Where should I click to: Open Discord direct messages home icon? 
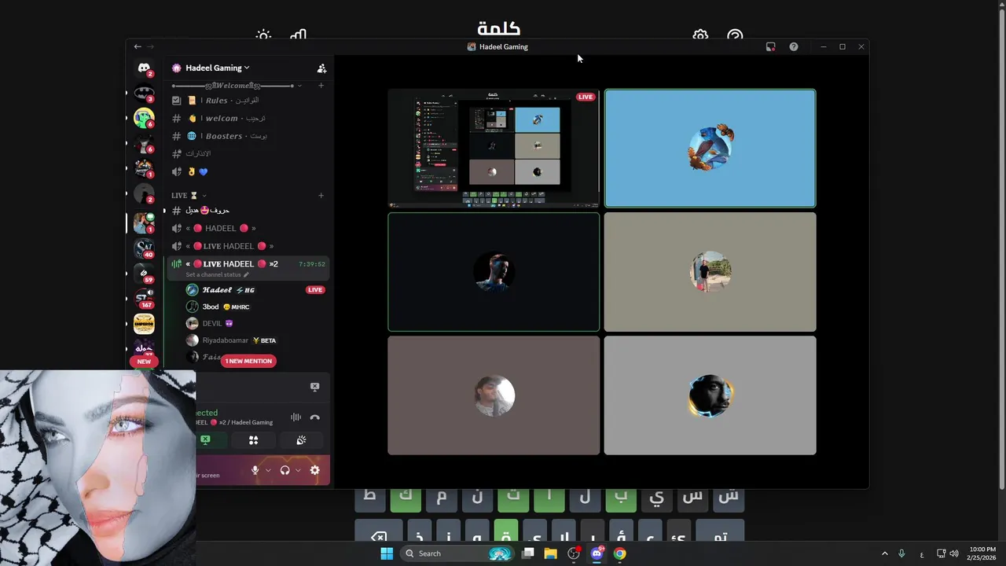pyautogui.click(x=144, y=68)
